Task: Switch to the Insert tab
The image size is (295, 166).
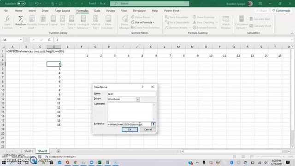Action: click(32, 11)
